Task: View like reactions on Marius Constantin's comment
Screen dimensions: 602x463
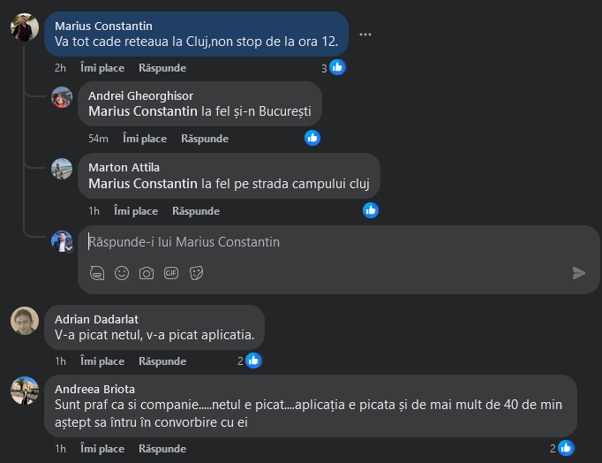Action: 333,67
